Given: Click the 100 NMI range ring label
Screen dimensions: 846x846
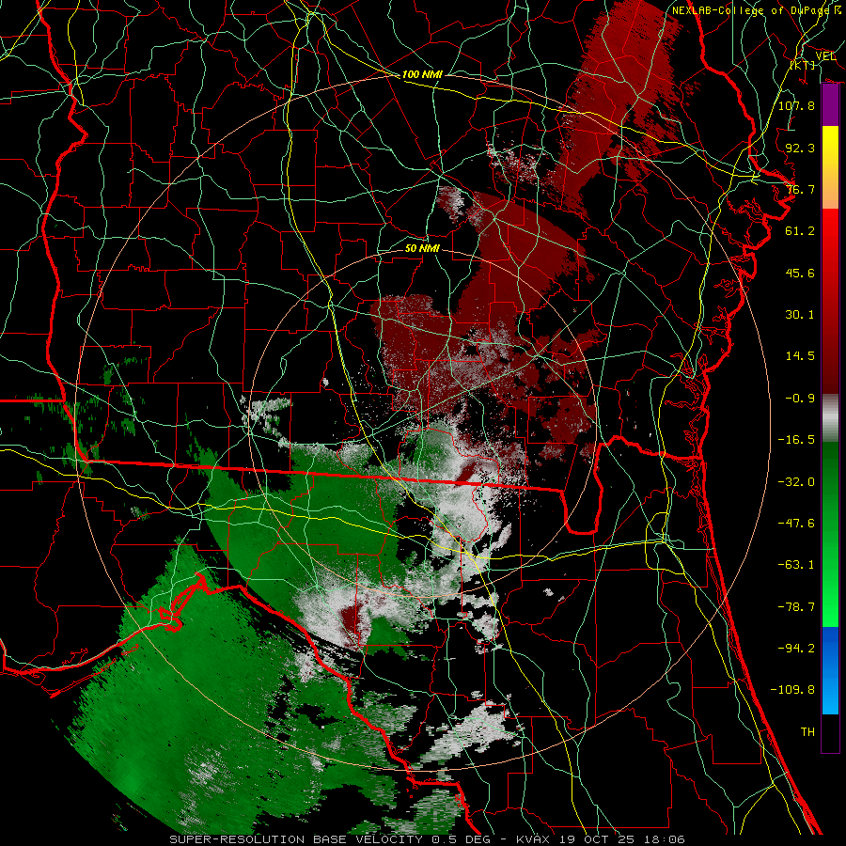Looking at the screenshot, I should click(422, 74).
